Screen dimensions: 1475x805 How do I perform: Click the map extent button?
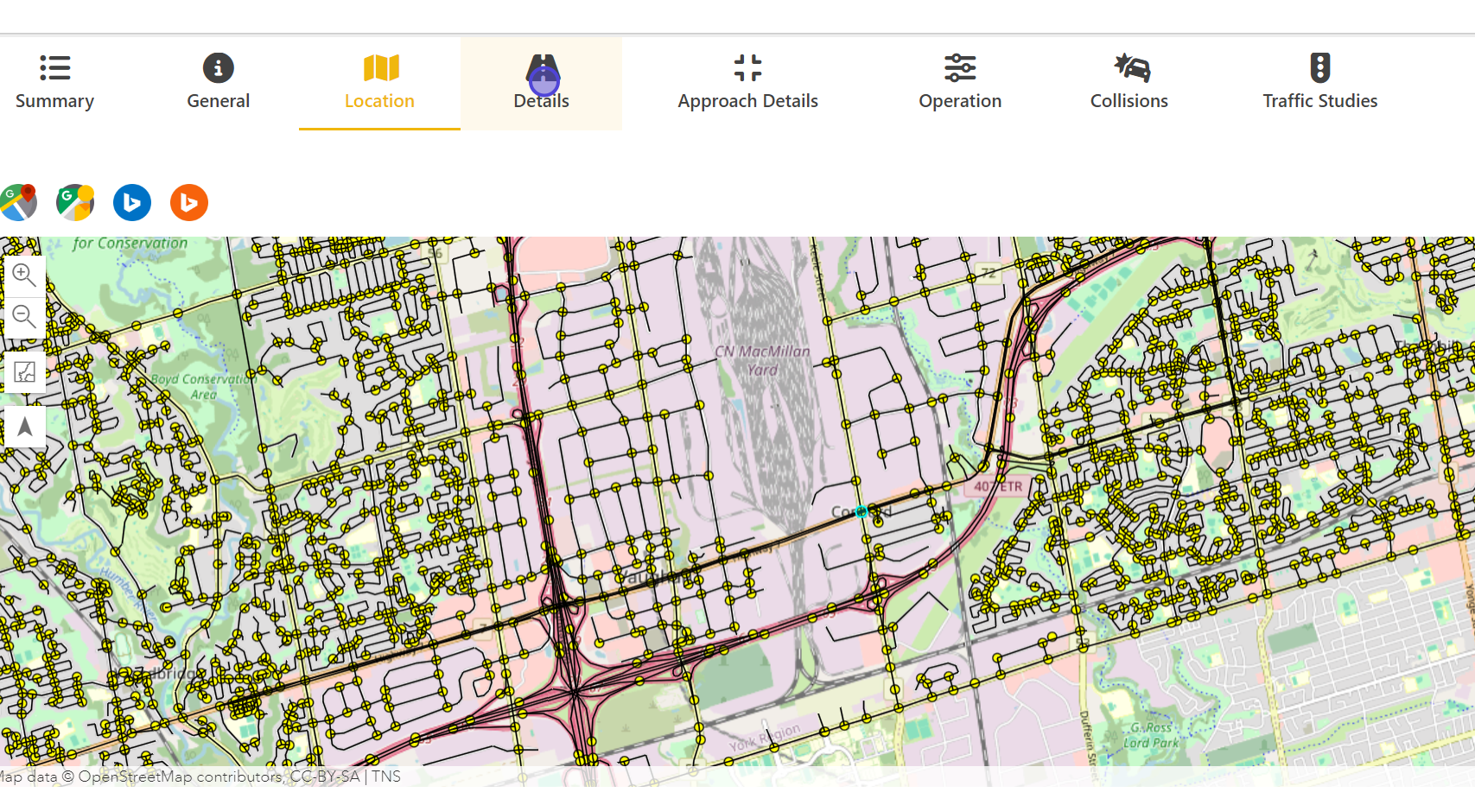[24, 372]
